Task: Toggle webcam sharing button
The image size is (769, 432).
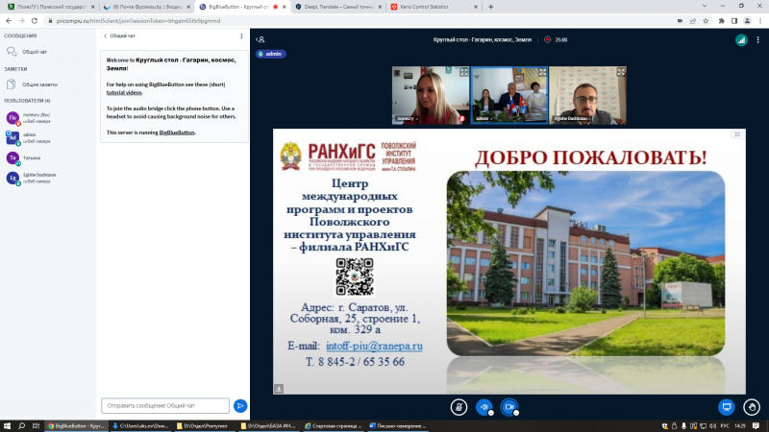Action: [509, 407]
